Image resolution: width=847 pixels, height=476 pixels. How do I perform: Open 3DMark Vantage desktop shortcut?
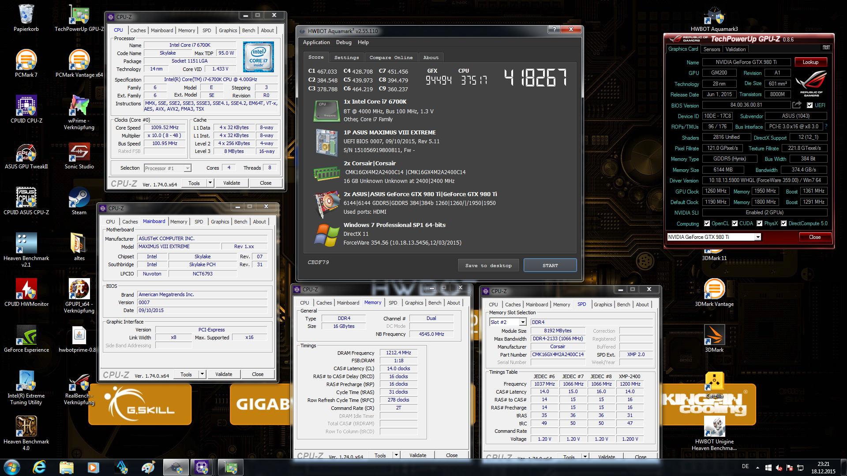click(x=714, y=293)
